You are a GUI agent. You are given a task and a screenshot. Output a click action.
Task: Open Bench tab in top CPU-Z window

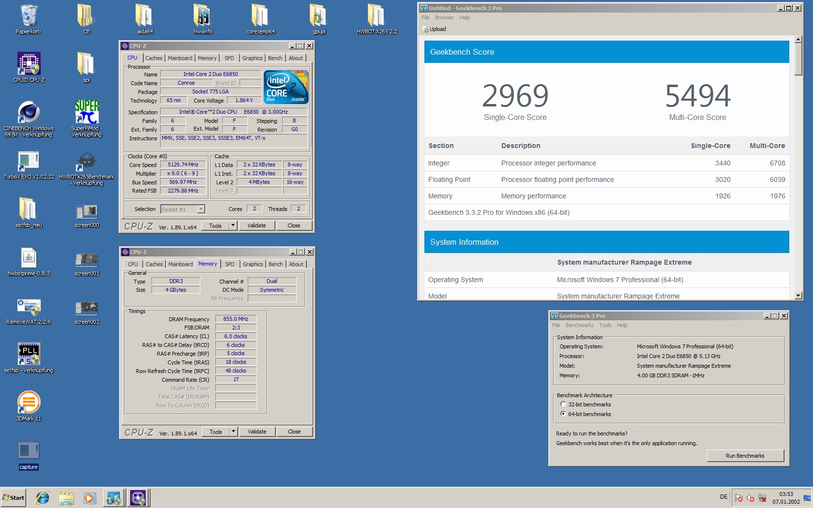pyautogui.click(x=275, y=58)
